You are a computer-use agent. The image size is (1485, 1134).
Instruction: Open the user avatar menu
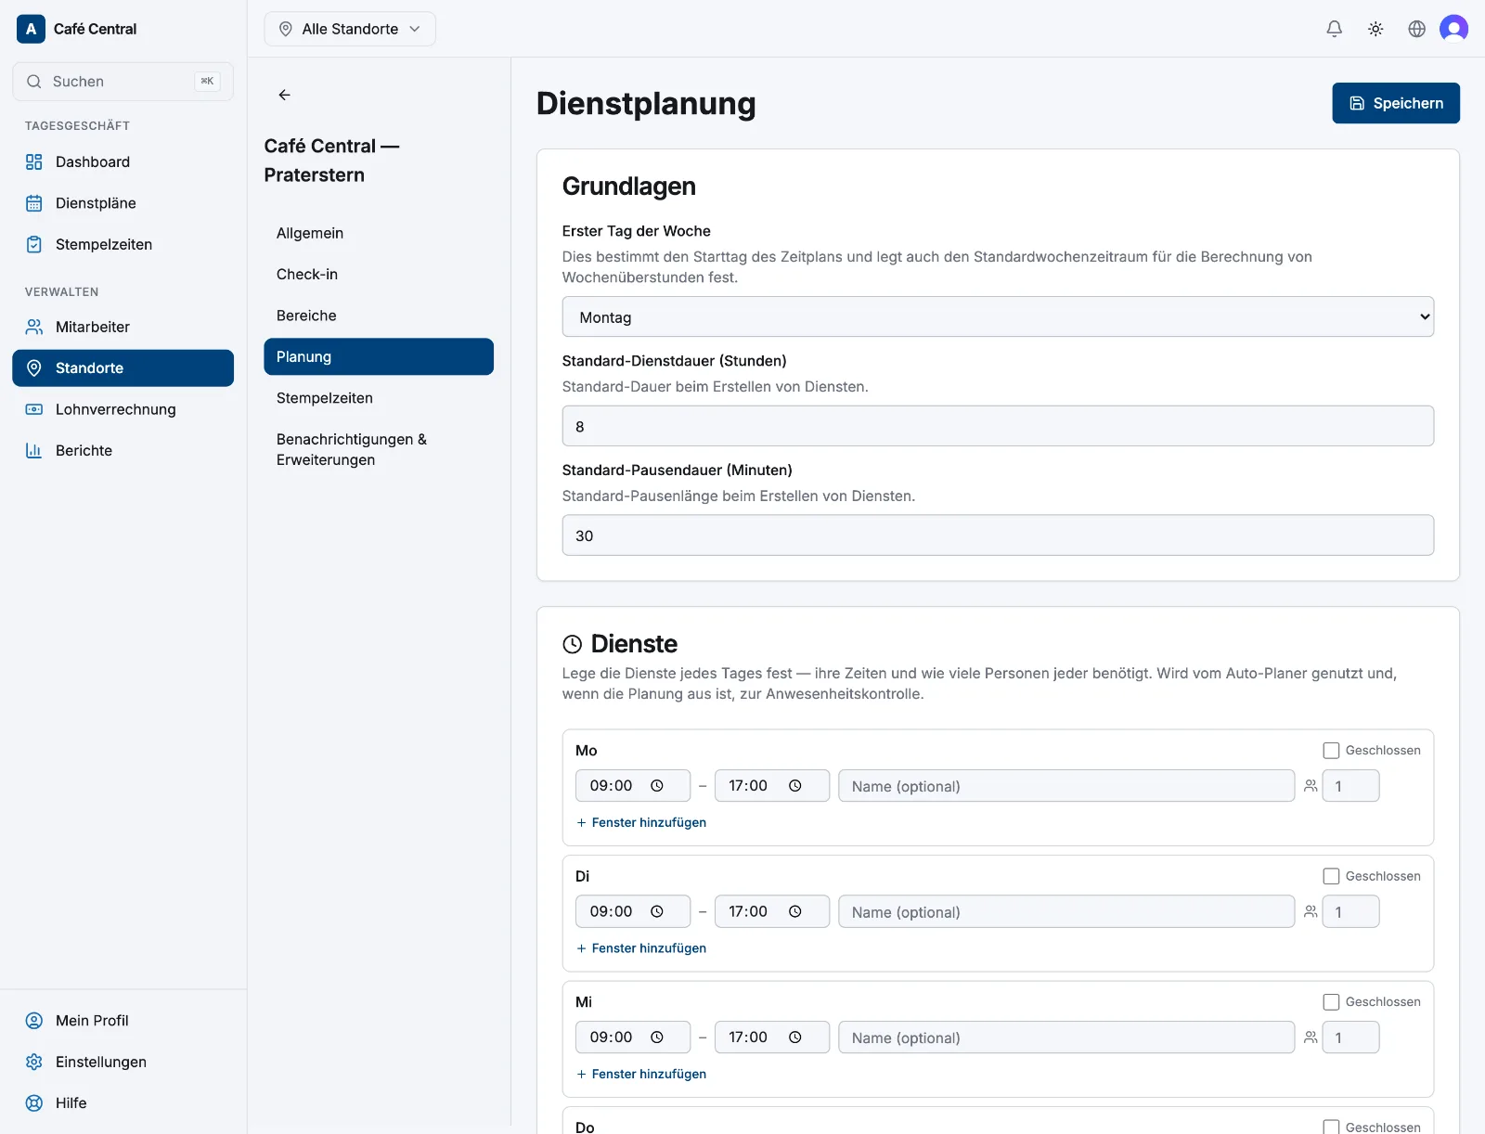pos(1453,29)
